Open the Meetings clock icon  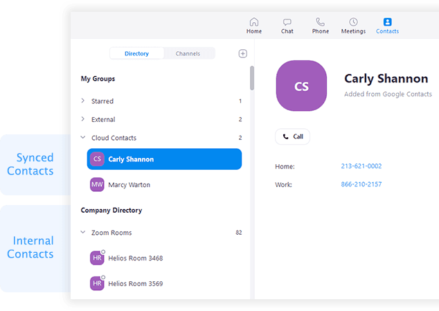[353, 22]
